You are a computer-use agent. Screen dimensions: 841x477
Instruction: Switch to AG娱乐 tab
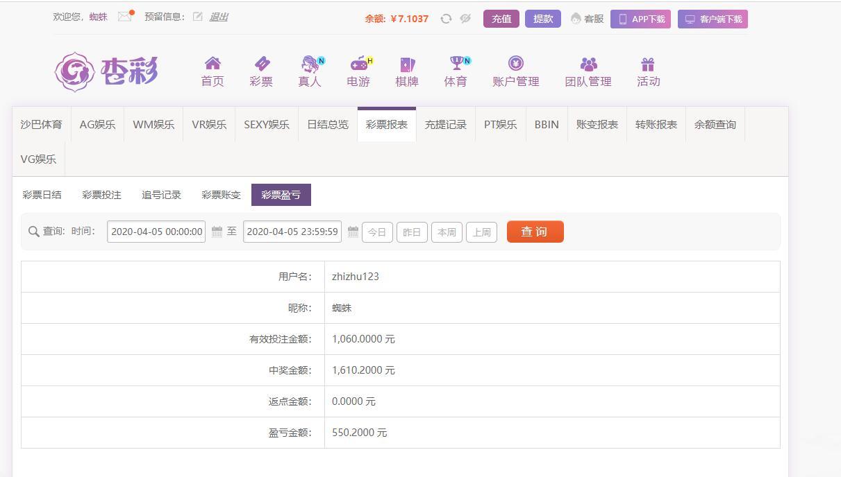tap(97, 124)
